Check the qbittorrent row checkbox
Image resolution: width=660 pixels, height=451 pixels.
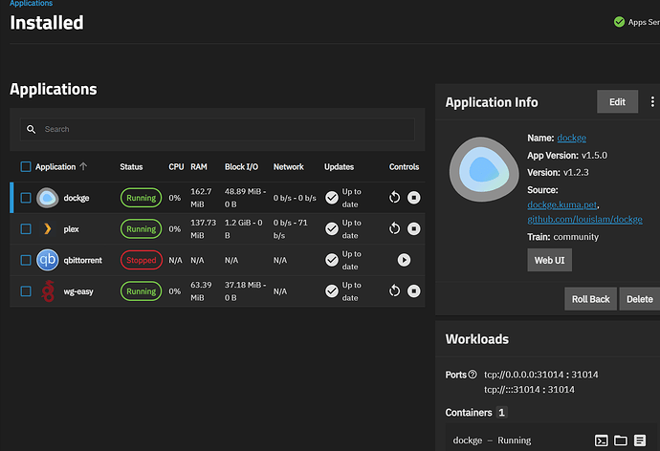point(26,260)
